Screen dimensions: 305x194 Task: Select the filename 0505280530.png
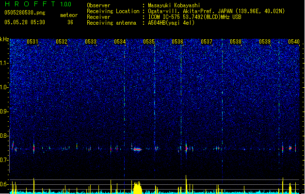(25, 13)
